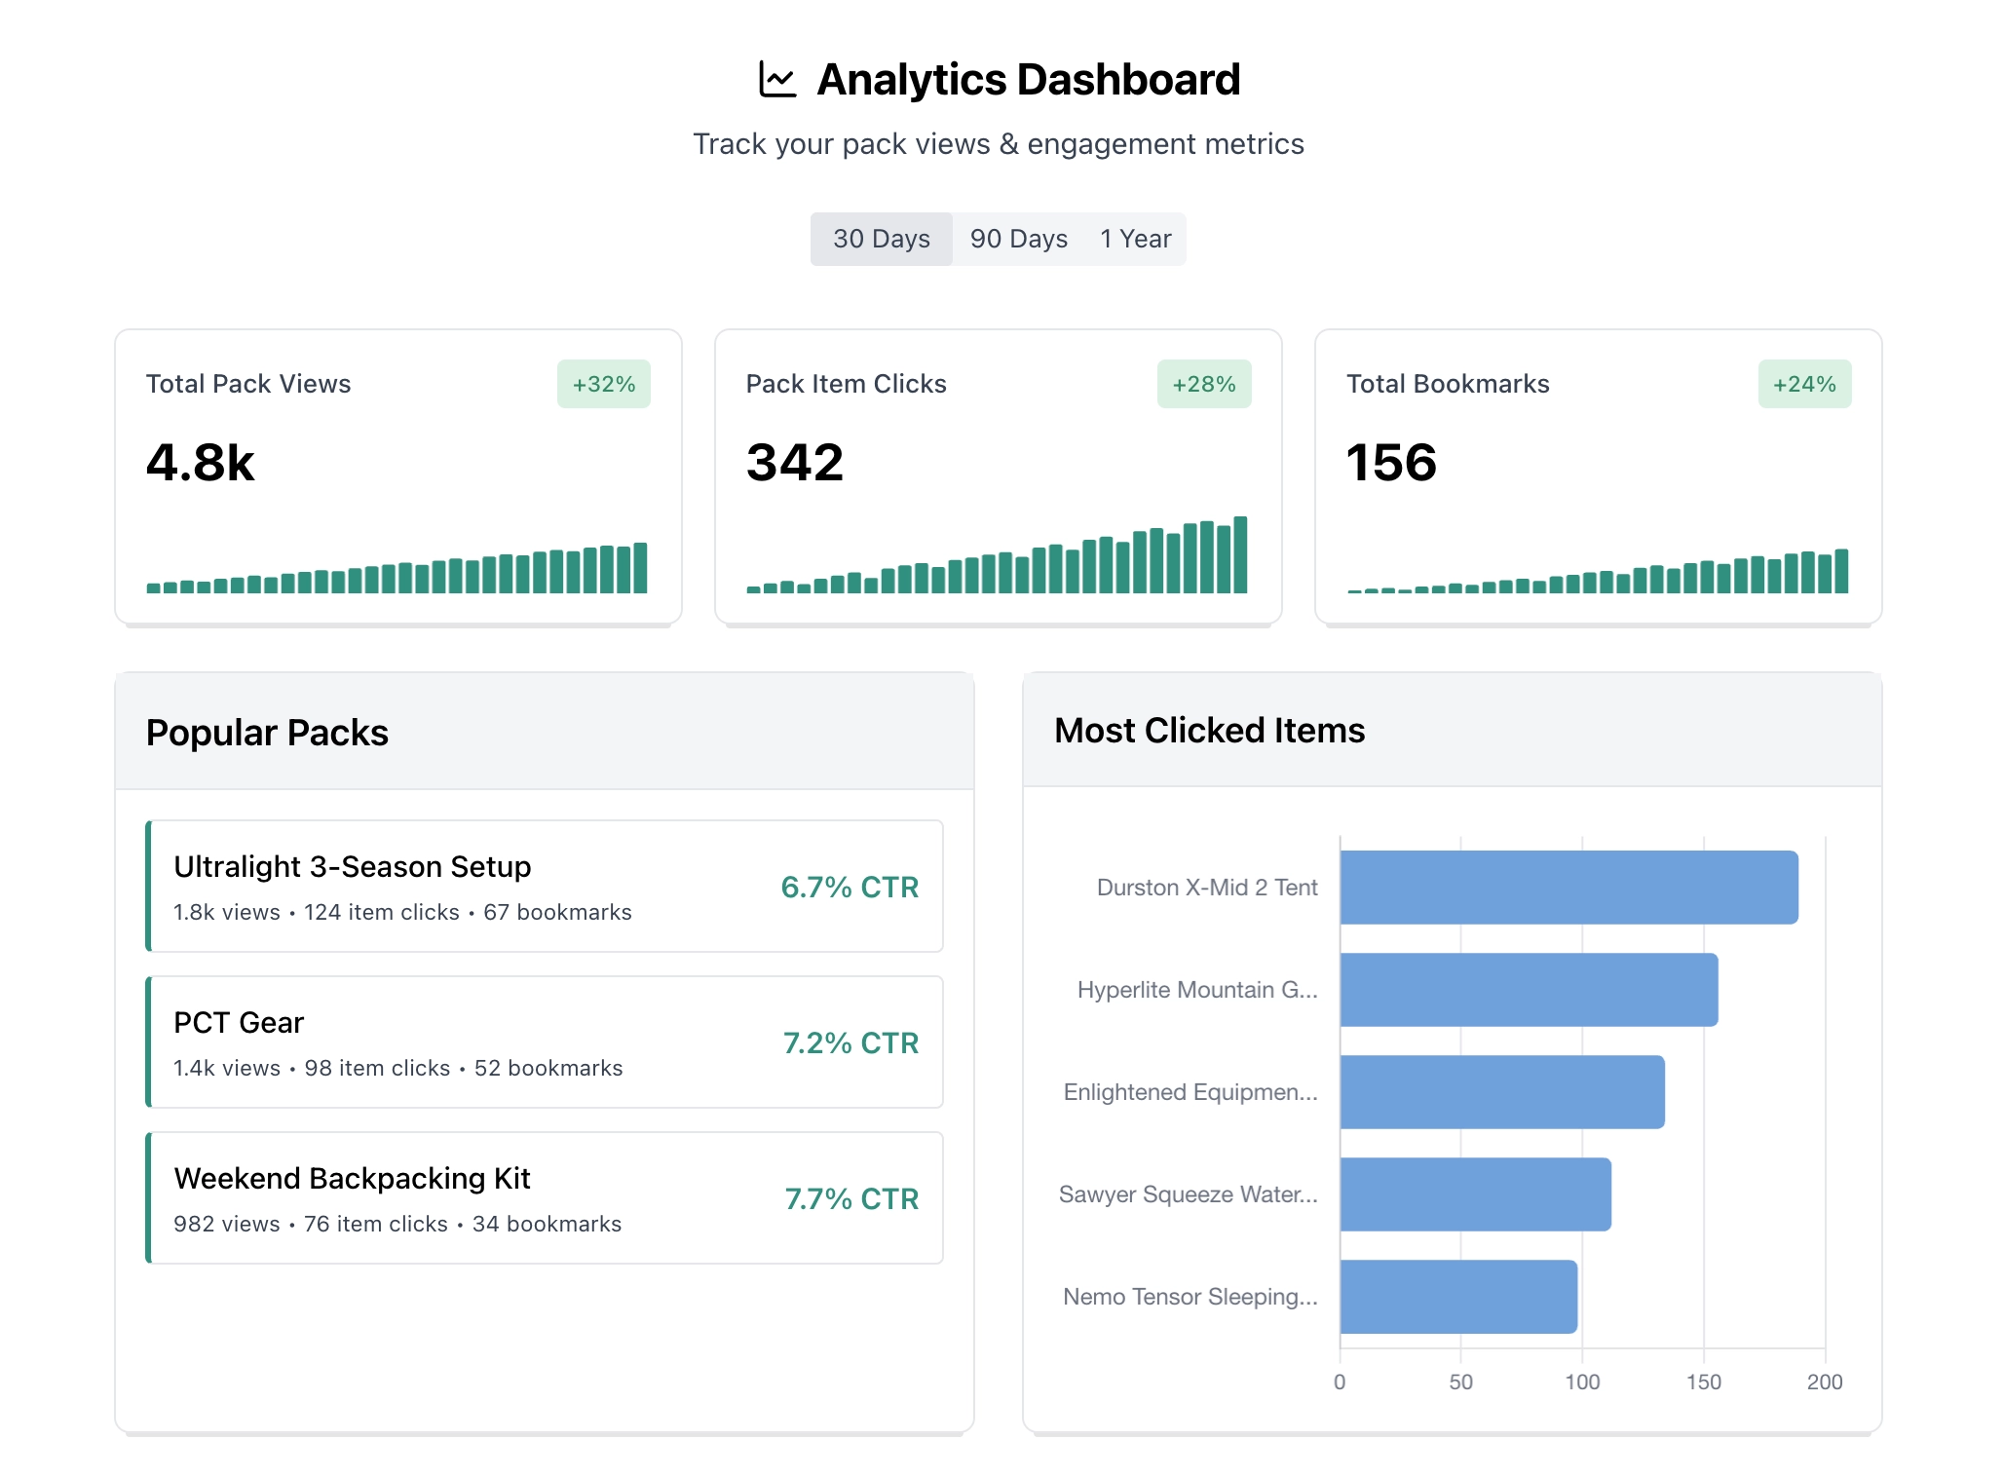Click the +28% item clicks badge

1203,384
